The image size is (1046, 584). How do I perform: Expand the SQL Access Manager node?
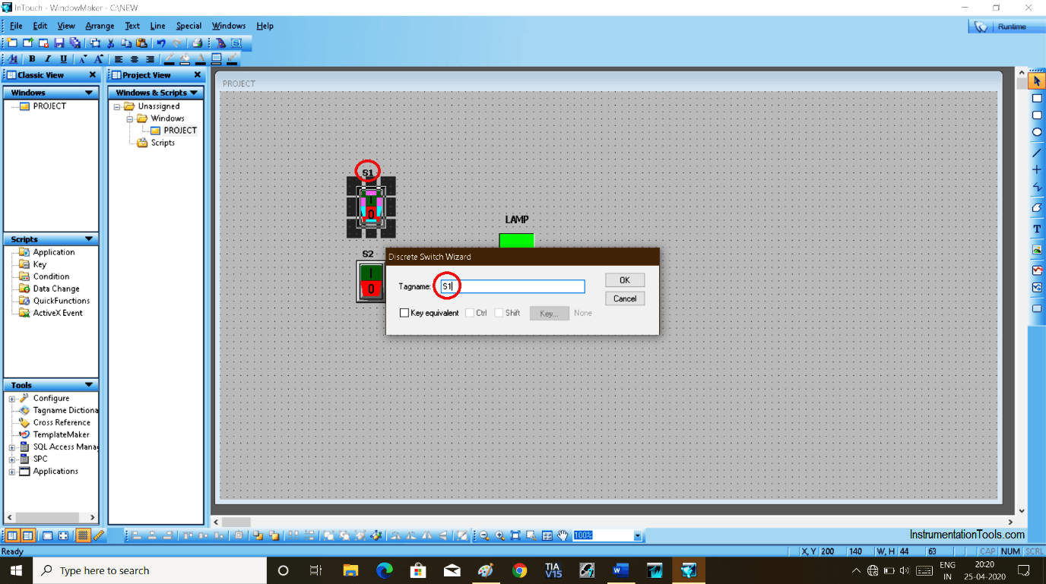point(12,447)
